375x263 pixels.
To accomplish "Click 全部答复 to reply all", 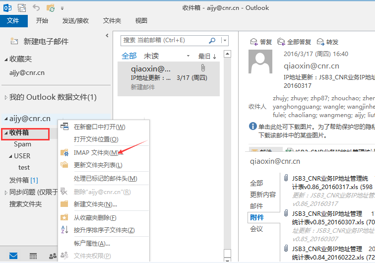I will click(x=294, y=42).
